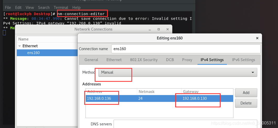The height and width of the screenshot is (128, 278).
Task: Open the Edit menu in terminal
Action: [x=18, y=7]
